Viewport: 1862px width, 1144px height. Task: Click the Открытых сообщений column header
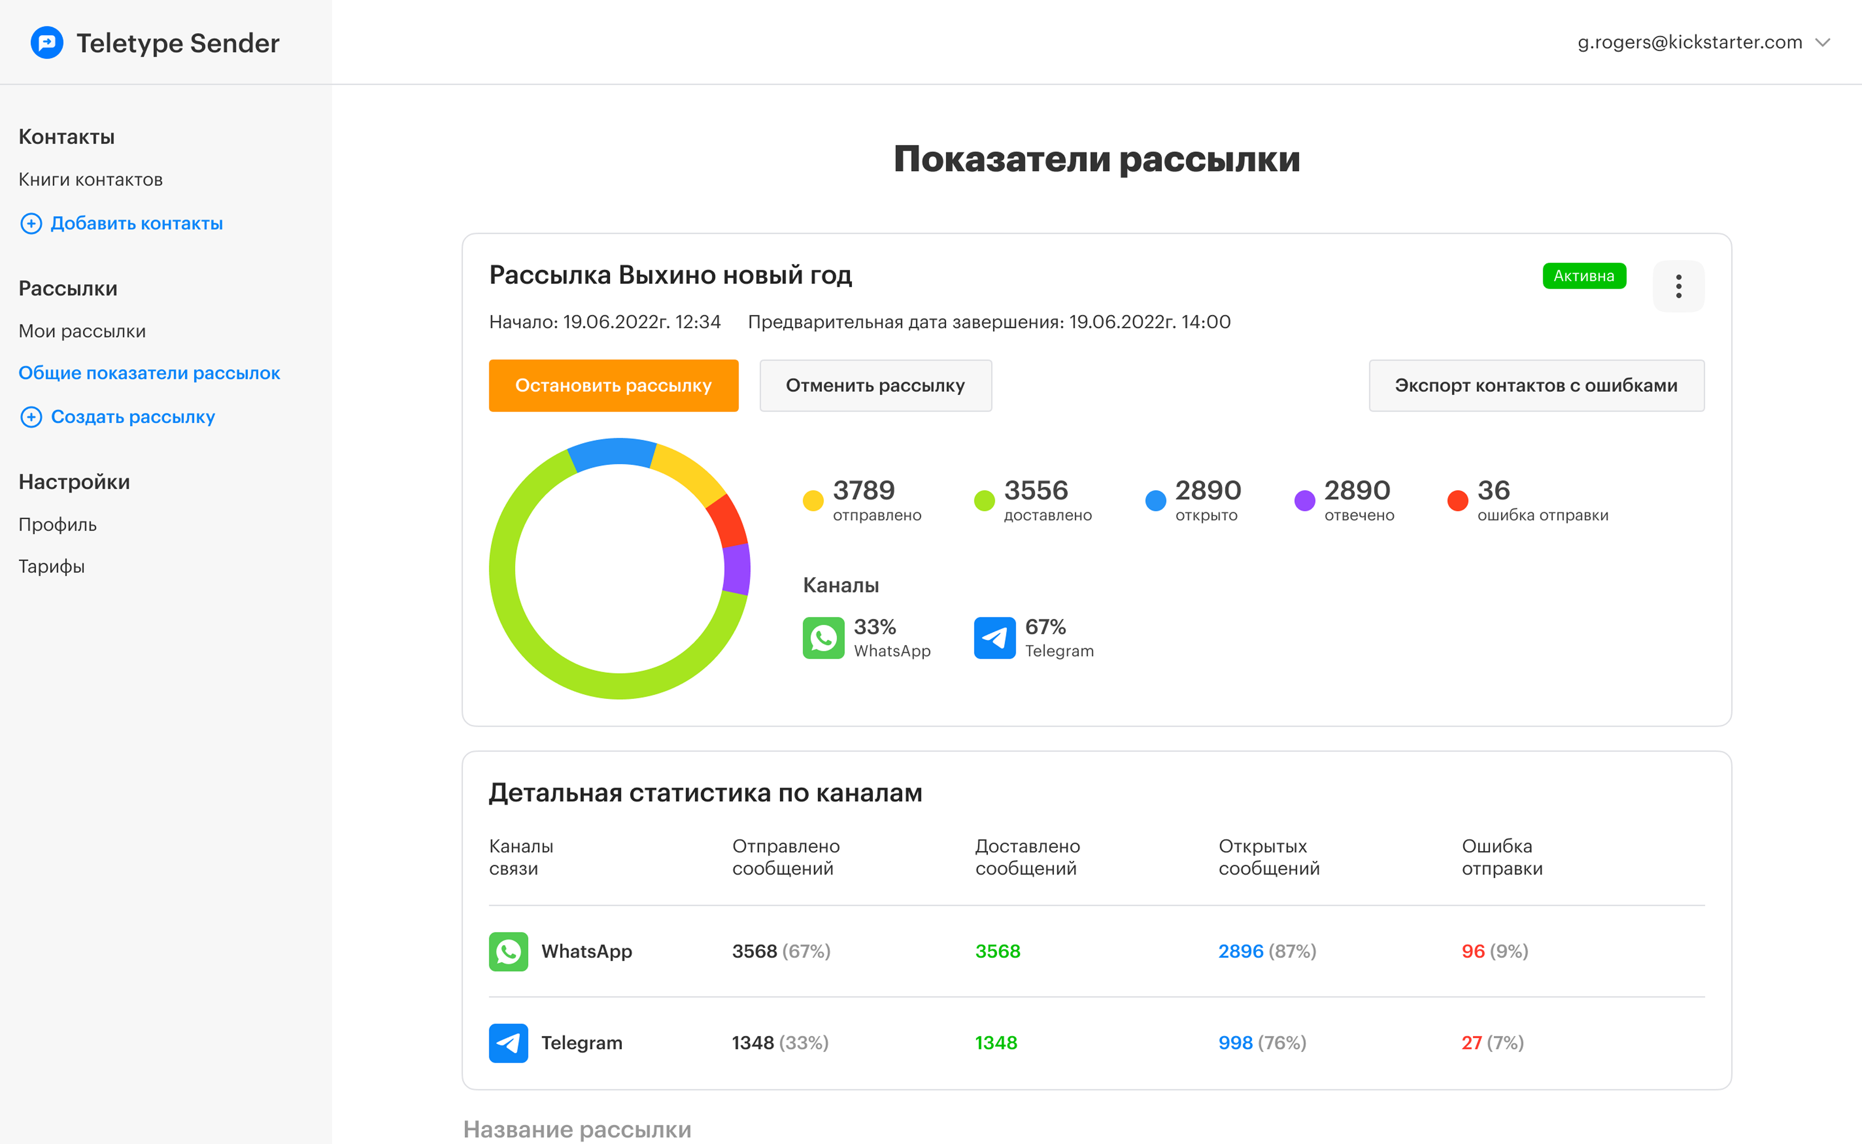(x=1269, y=857)
